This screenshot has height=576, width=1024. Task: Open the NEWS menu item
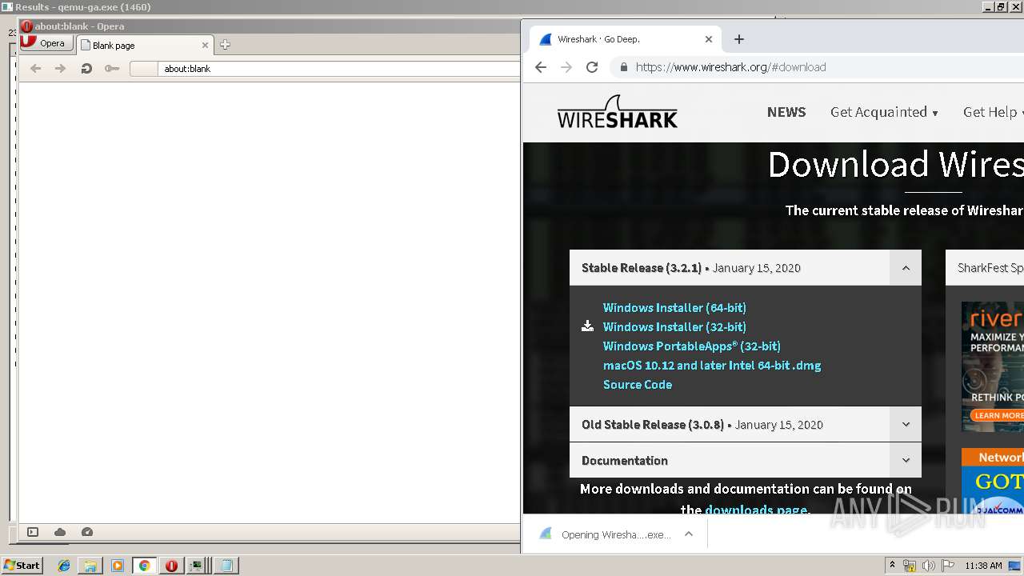click(x=786, y=112)
